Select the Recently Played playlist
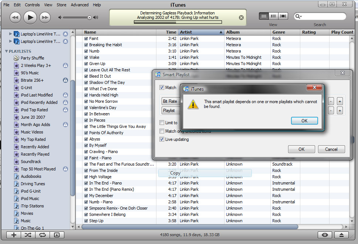 point(35,154)
